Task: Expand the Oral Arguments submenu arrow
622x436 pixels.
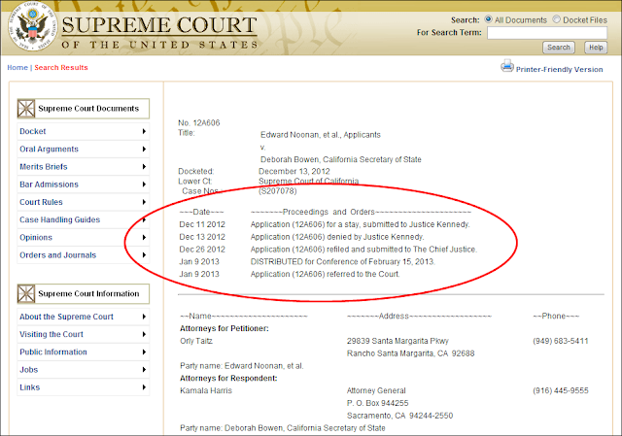Action: tap(144, 149)
